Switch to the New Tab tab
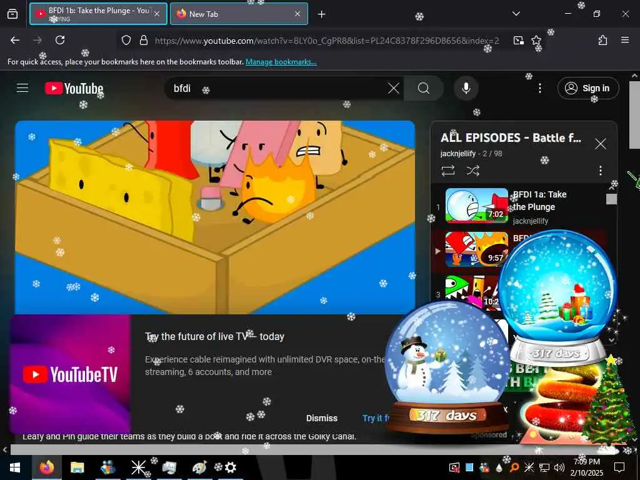 click(239, 14)
